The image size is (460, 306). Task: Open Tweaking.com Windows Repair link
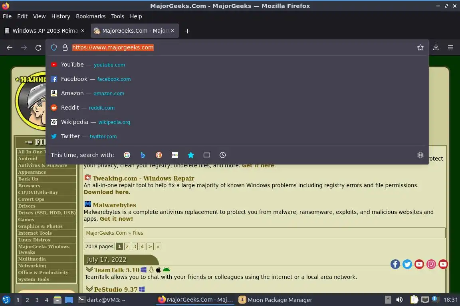[143, 178]
